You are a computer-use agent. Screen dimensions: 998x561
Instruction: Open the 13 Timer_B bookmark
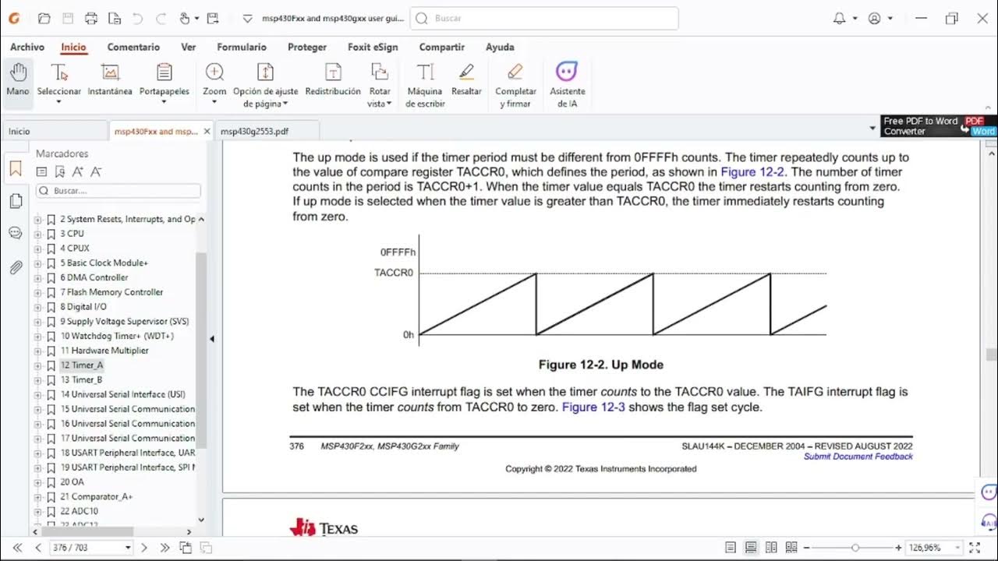coord(81,379)
